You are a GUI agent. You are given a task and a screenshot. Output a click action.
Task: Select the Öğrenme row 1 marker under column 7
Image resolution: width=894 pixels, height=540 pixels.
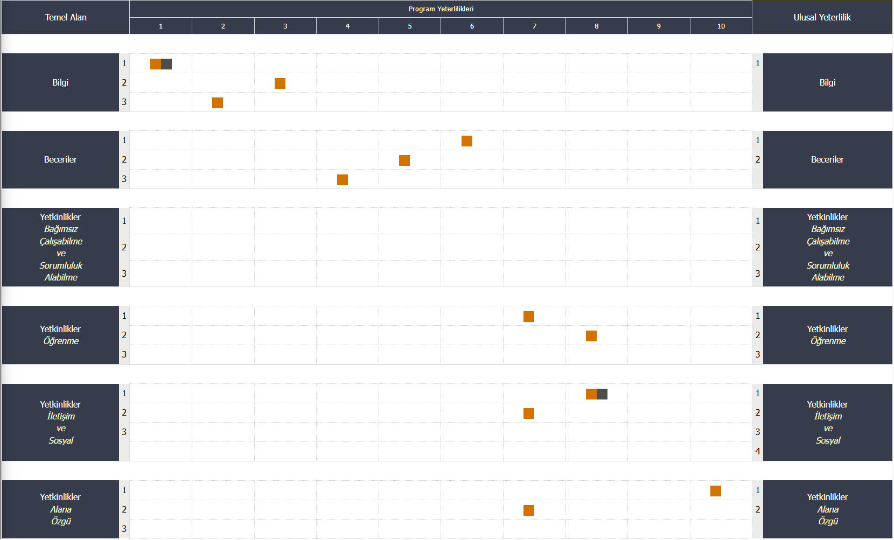tap(529, 317)
